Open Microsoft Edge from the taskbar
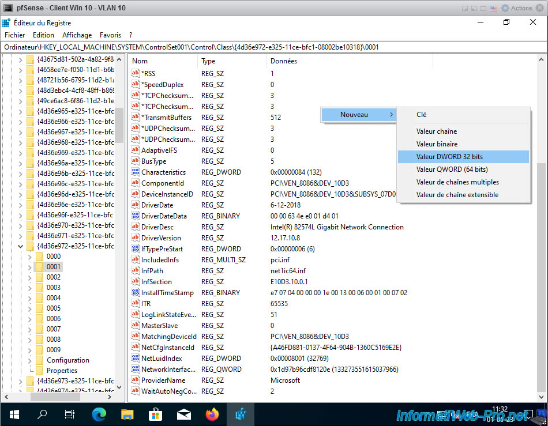The width and height of the screenshot is (548, 426). point(99,414)
